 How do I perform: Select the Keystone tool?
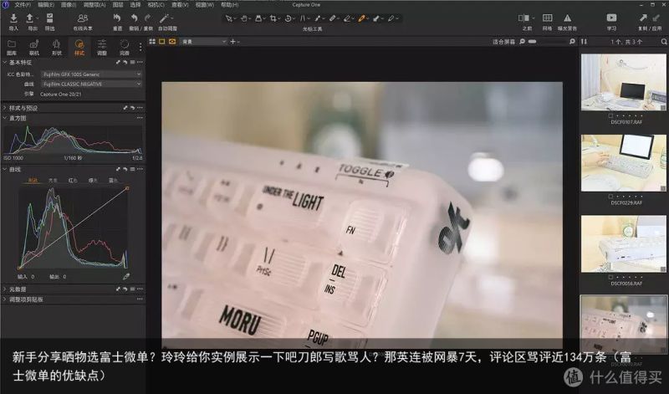coord(303,18)
